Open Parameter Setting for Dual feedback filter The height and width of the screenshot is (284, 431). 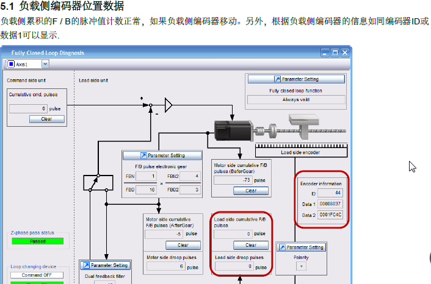pyautogui.click(x=104, y=265)
